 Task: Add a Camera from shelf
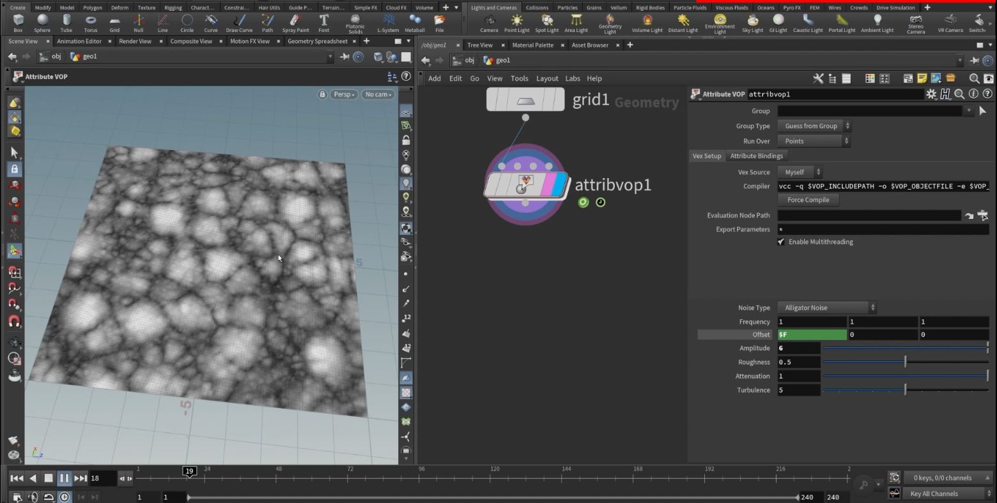[489, 24]
